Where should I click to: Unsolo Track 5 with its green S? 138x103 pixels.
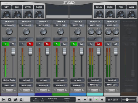point(5,44)
